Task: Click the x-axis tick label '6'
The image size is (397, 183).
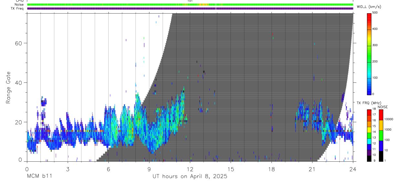Action: 108,169
